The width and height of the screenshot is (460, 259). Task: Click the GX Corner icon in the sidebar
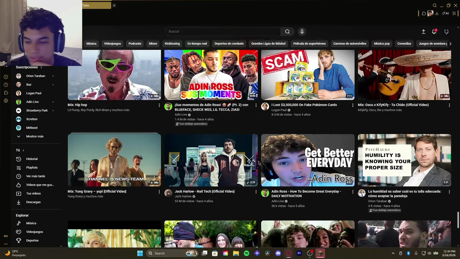[x=6, y=236]
